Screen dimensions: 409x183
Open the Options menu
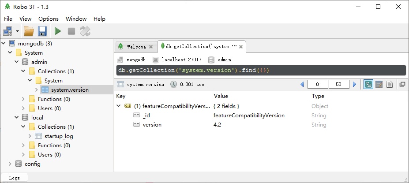pos(49,19)
